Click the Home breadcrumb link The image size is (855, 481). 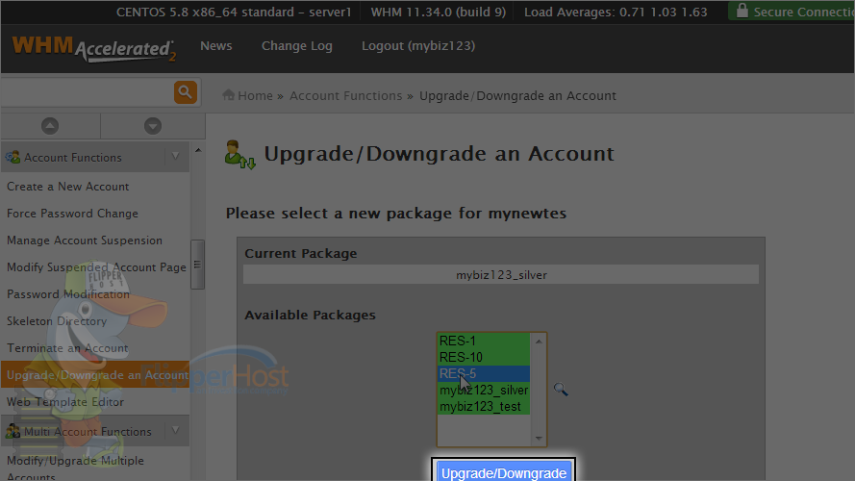[x=255, y=95]
